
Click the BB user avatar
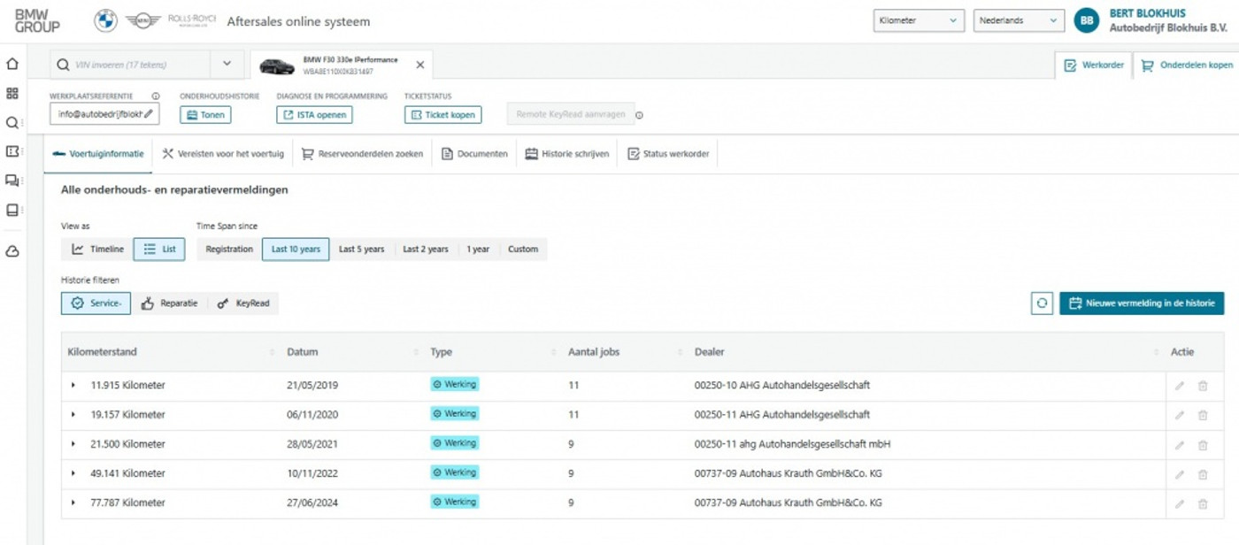pos(1087,20)
